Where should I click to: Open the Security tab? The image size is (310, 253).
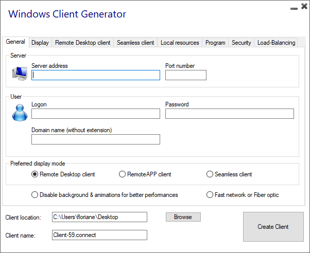point(241,43)
